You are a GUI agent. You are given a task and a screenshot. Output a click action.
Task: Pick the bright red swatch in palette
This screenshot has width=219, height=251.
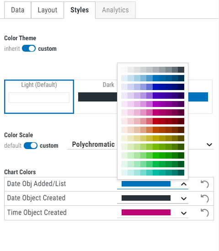[x=156, y=121]
